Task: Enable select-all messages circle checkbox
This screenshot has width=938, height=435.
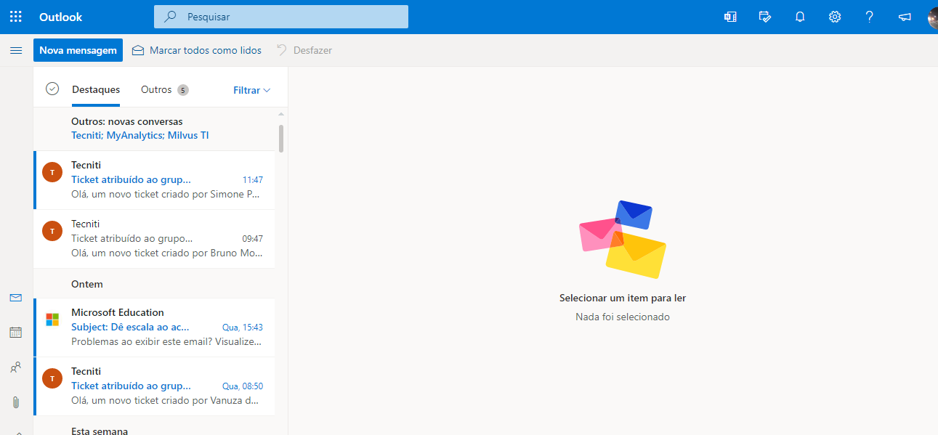Action: click(52, 88)
